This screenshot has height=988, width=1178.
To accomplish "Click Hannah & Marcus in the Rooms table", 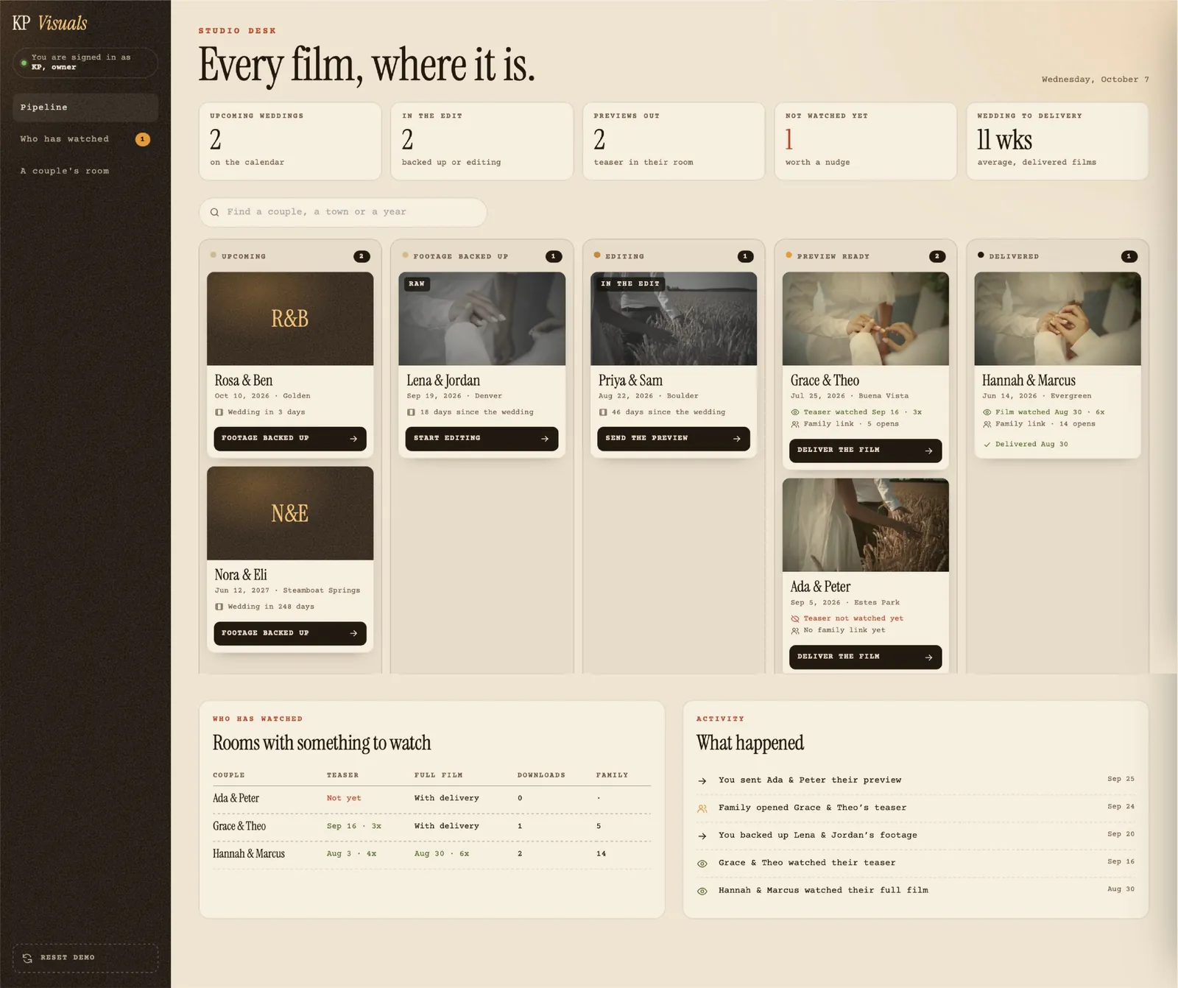I will pos(249,854).
